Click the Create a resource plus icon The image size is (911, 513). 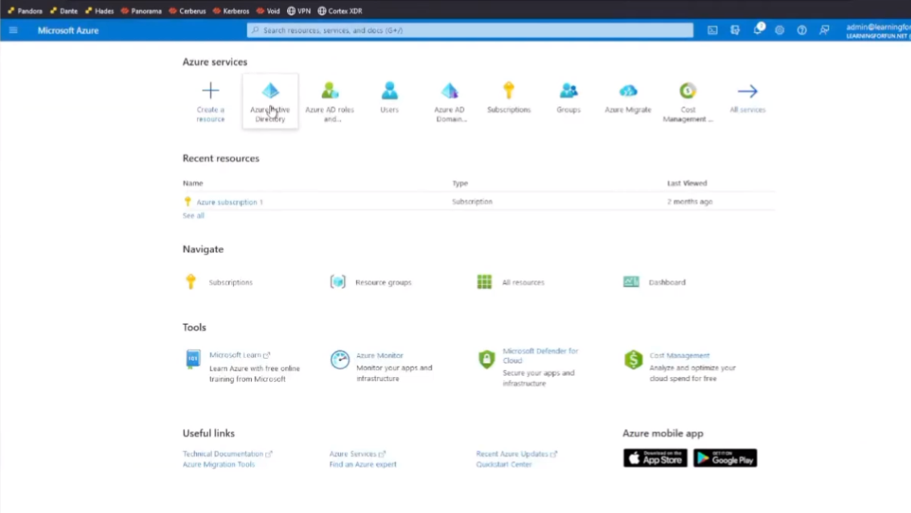211,91
